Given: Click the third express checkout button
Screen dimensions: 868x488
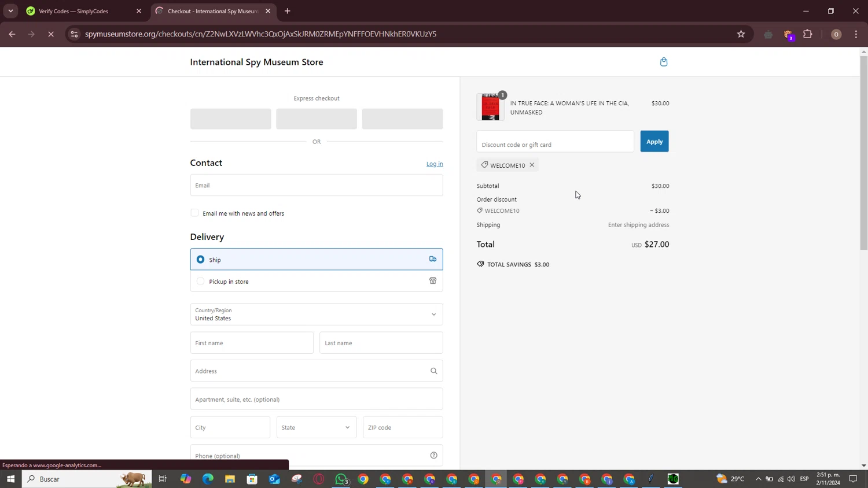Looking at the screenshot, I should click(403, 119).
